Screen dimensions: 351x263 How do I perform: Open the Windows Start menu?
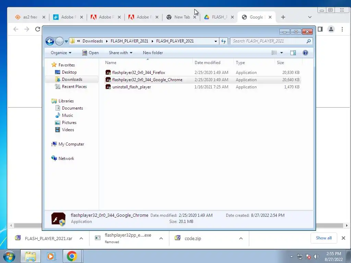pyautogui.click(x=9, y=256)
